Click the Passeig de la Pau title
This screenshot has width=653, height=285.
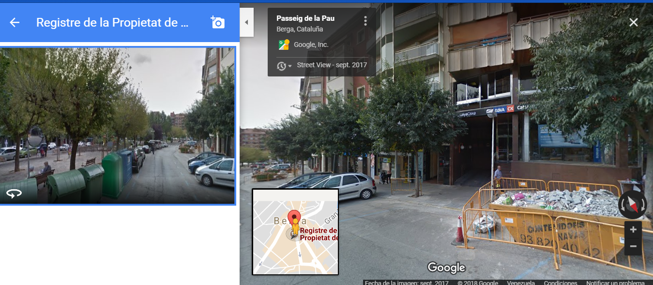[x=305, y=18]
